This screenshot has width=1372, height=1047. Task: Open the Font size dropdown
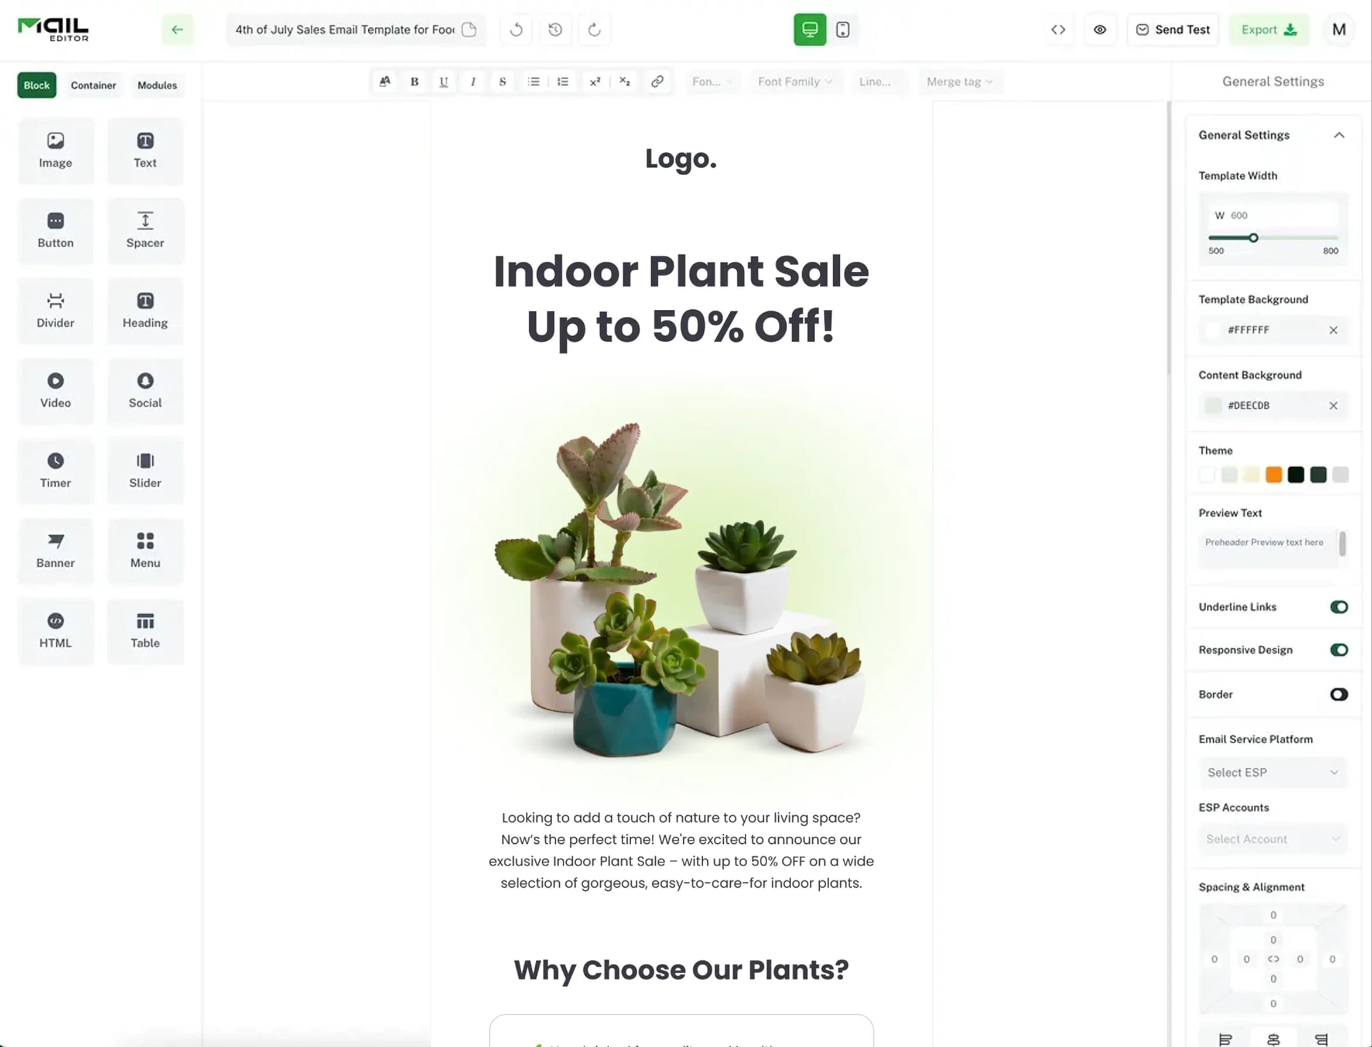(712, 81)
